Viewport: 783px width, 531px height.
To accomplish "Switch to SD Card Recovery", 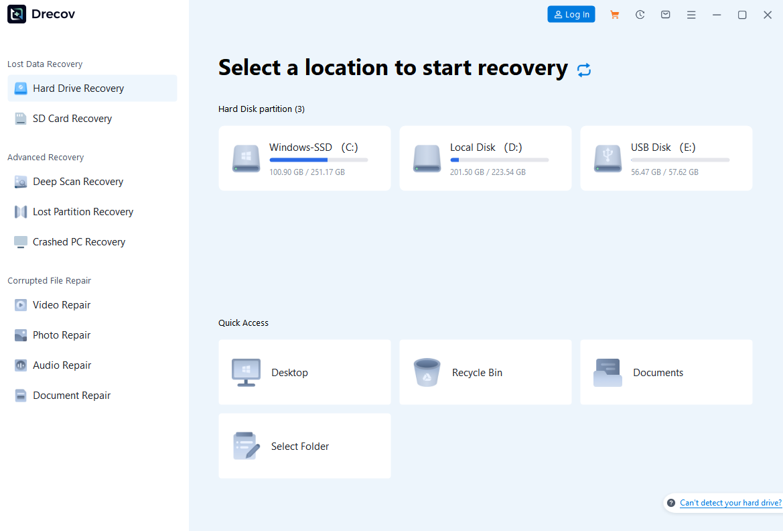I will click(72, 118).
